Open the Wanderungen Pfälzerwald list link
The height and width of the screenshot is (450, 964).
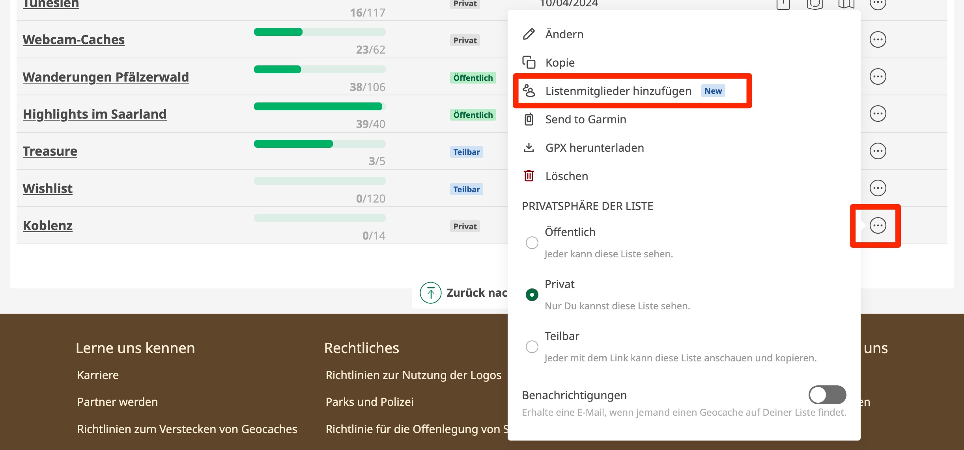click(106, 77)
